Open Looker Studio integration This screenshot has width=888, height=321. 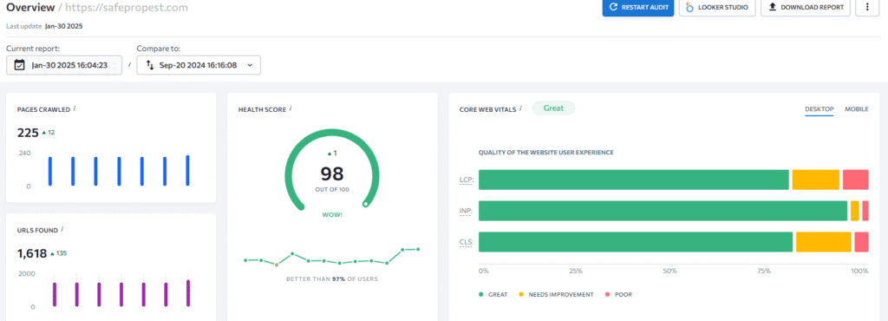pyautogui.click(x=717, y=7)
